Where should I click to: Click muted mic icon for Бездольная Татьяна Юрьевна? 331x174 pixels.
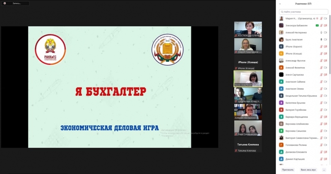(321, 96)
